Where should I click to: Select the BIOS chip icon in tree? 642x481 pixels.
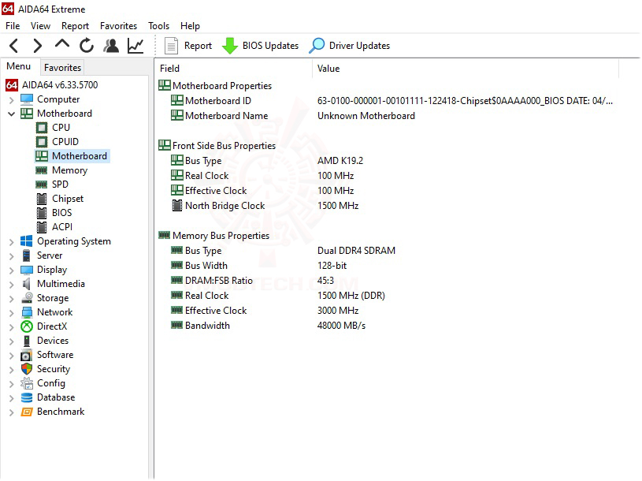41,213
